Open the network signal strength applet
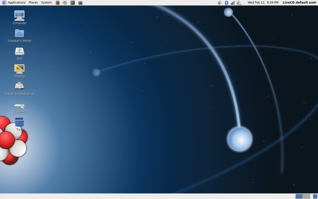 click(233, 3)
